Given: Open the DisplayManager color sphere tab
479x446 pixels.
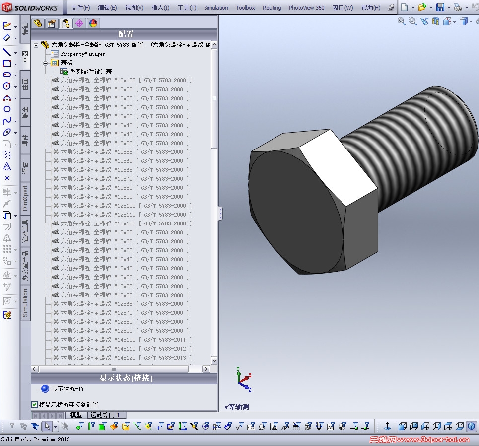Looking at the screenshot, I should click(x=93, y=23).
